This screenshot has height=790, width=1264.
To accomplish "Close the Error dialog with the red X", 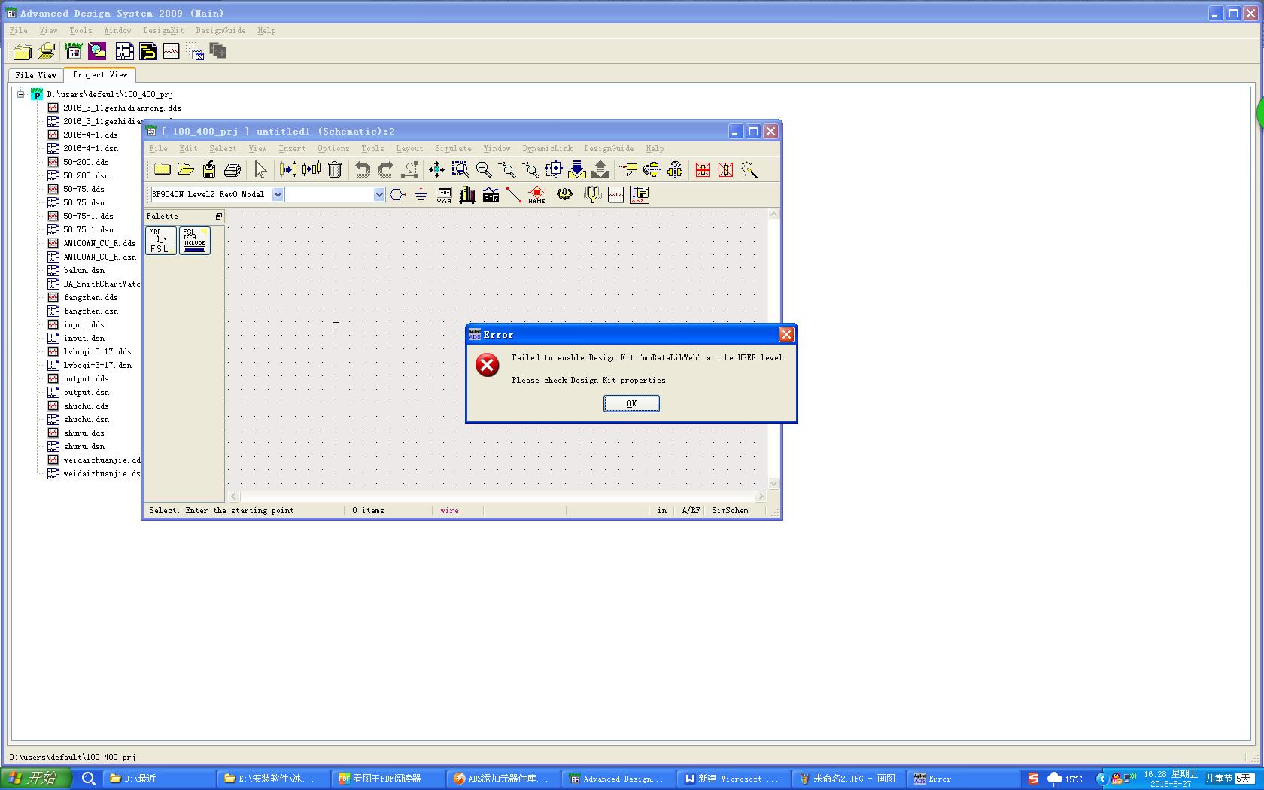I will click(x=786, y=334).
